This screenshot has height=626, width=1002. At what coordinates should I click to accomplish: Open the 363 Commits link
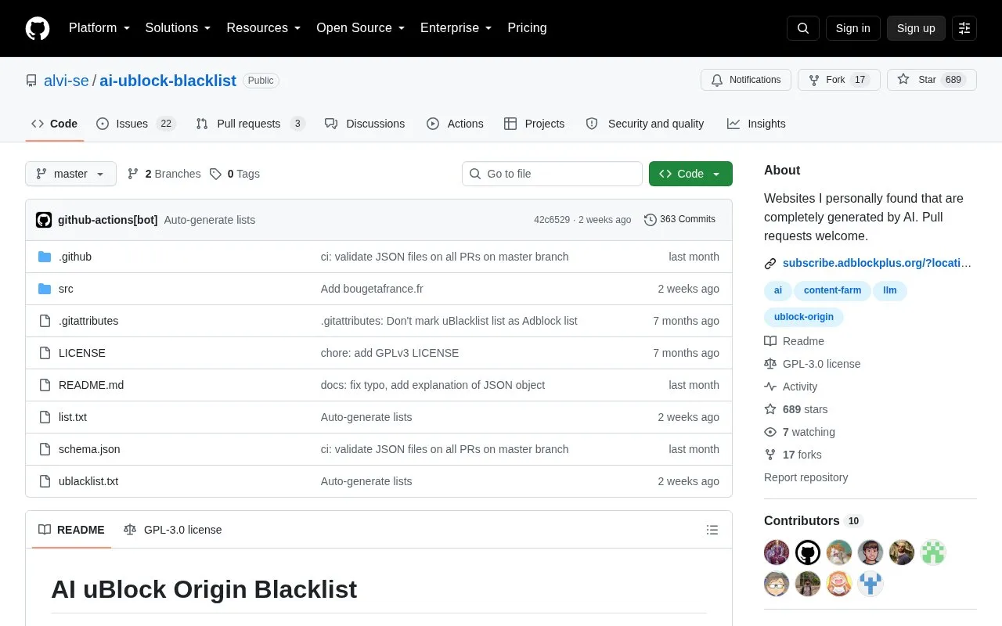679,220
